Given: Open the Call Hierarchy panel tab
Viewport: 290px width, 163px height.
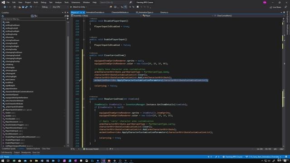Looking at the screenshot, I should tap(6, 153).
